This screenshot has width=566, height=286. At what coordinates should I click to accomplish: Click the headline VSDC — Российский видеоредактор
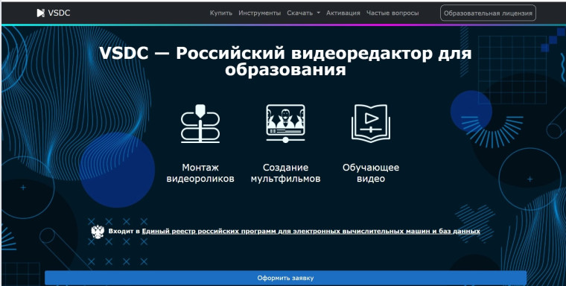tap(285, 61)
